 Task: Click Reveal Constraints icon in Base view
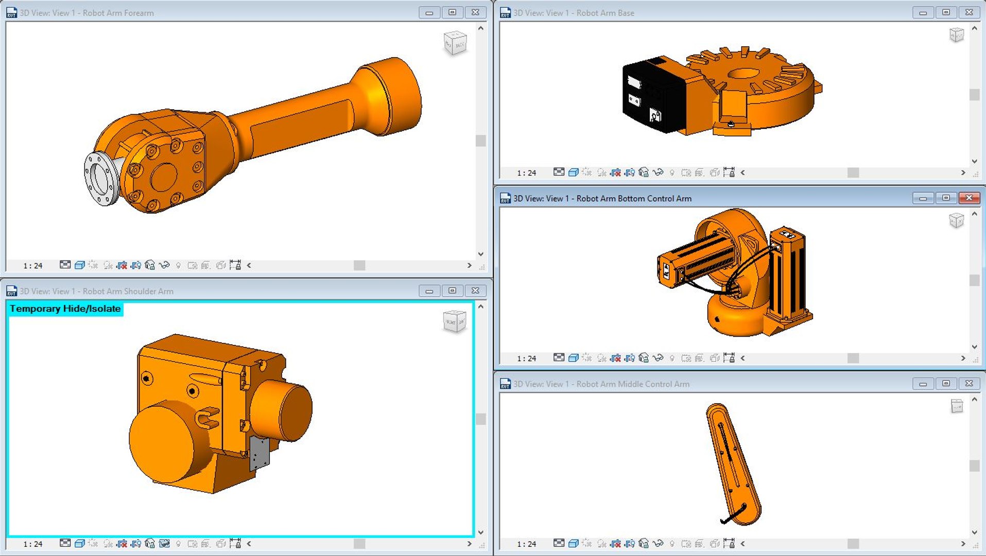point(729,172)
